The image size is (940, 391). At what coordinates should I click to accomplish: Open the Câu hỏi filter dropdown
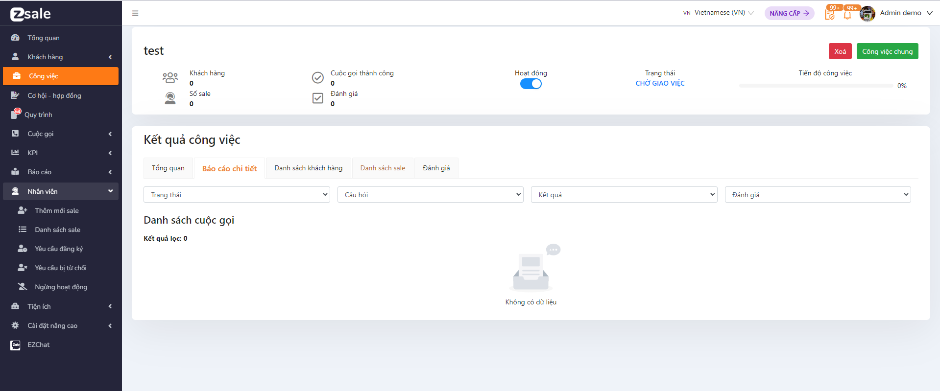(x=431, y=195)
